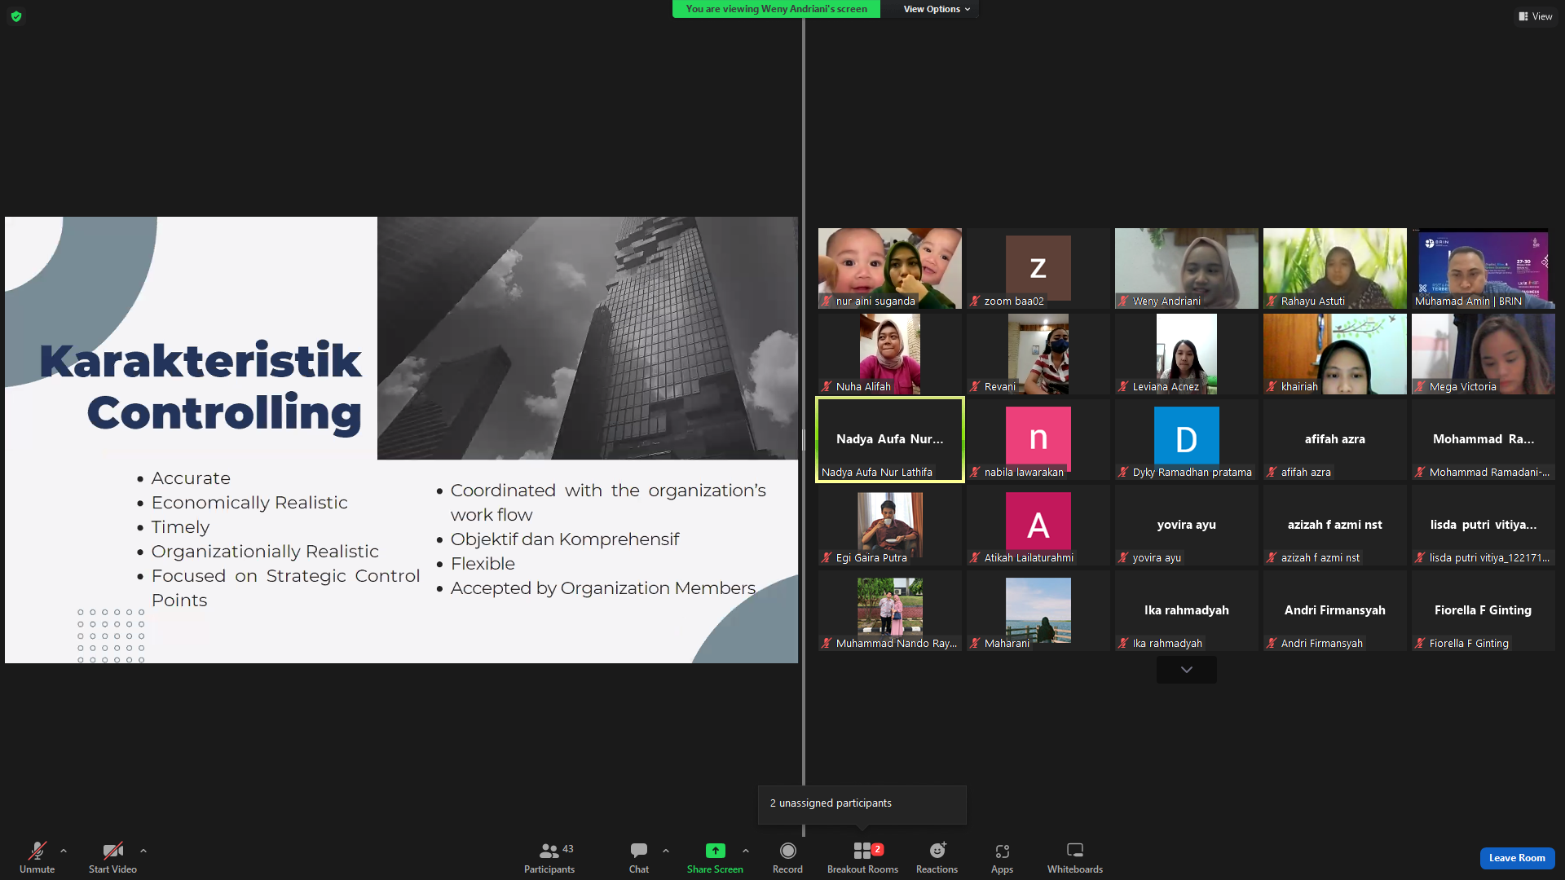Click the 2 unassigned participants tooltip
Screen dimensions: 1565x880
click(x=862, y=804)
